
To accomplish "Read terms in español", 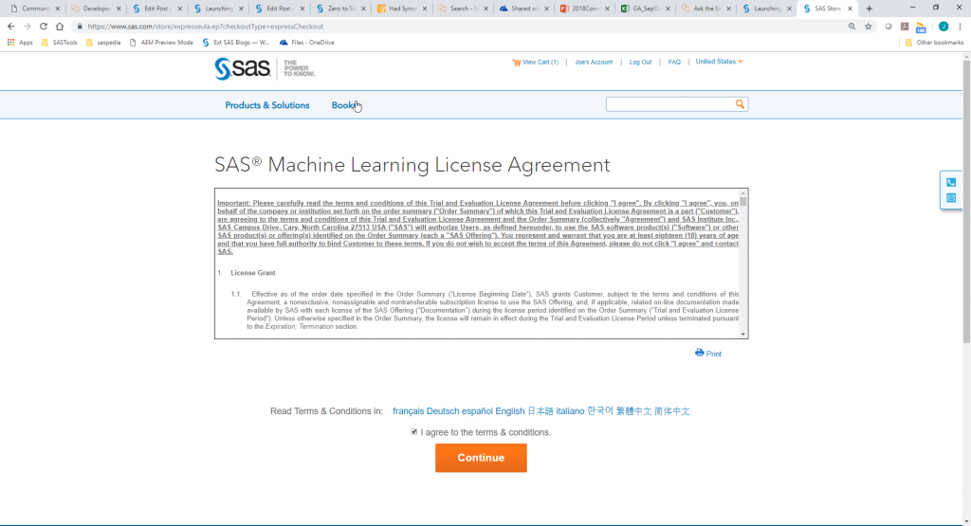I will 477,411.
